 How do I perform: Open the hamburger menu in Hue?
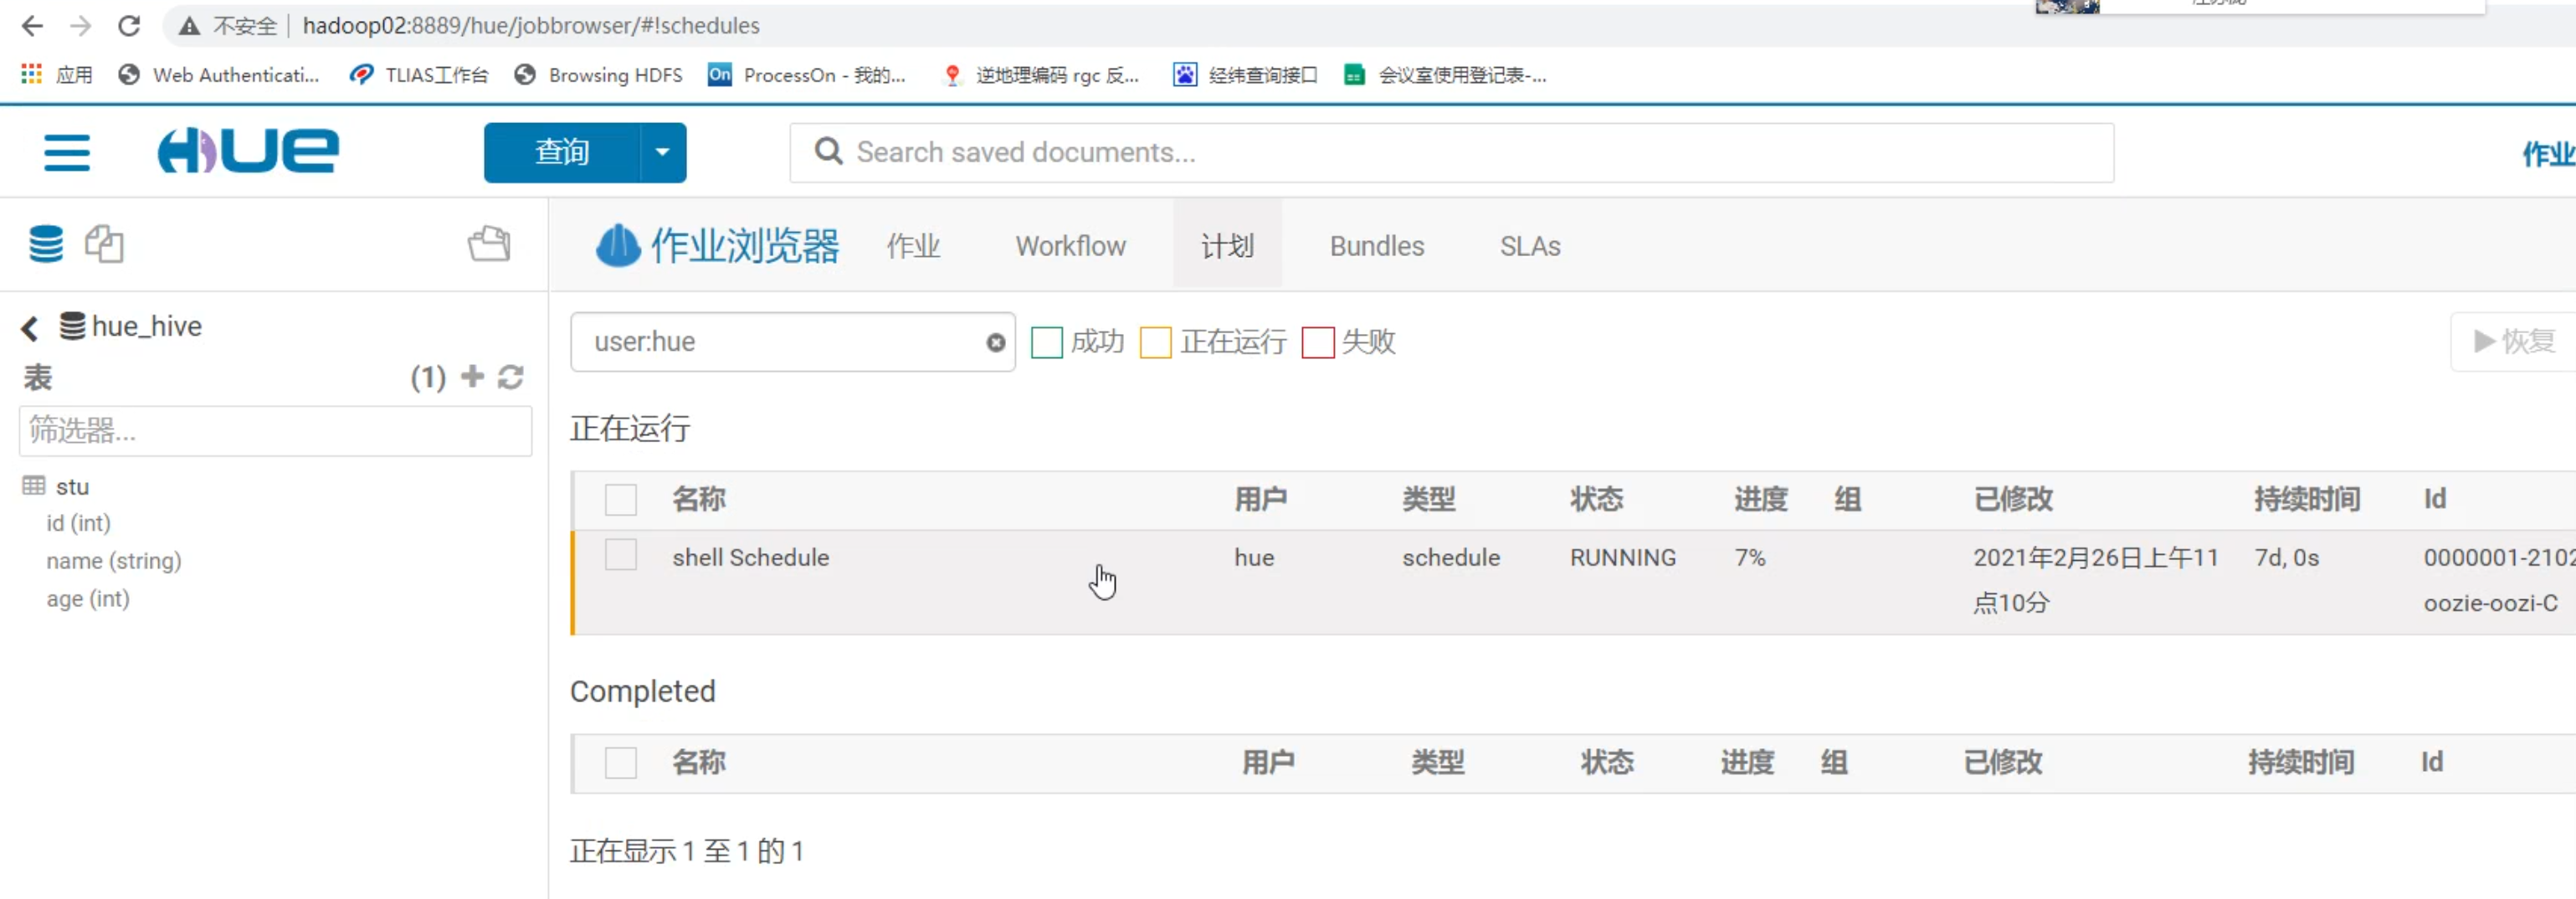[x=67, y=153]
